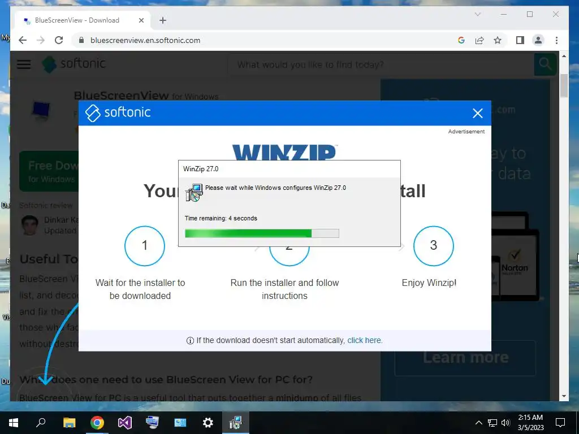Open Settings gear in taskbar
Viewport: 579px width, 434px height.
tap(208, 423)
